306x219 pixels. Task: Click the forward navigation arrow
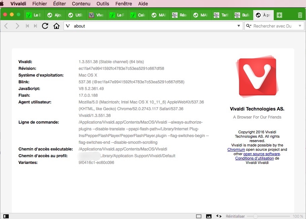(x=17, y=26)
